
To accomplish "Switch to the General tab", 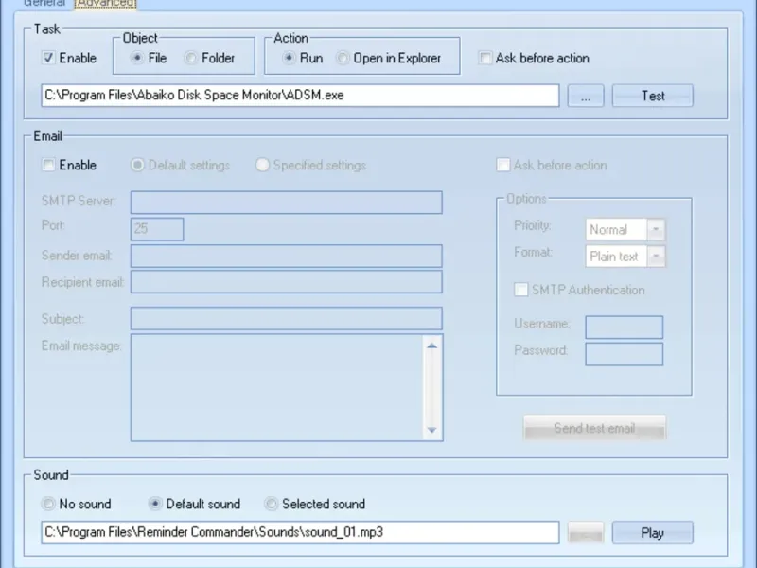I will tap(44, 3).
